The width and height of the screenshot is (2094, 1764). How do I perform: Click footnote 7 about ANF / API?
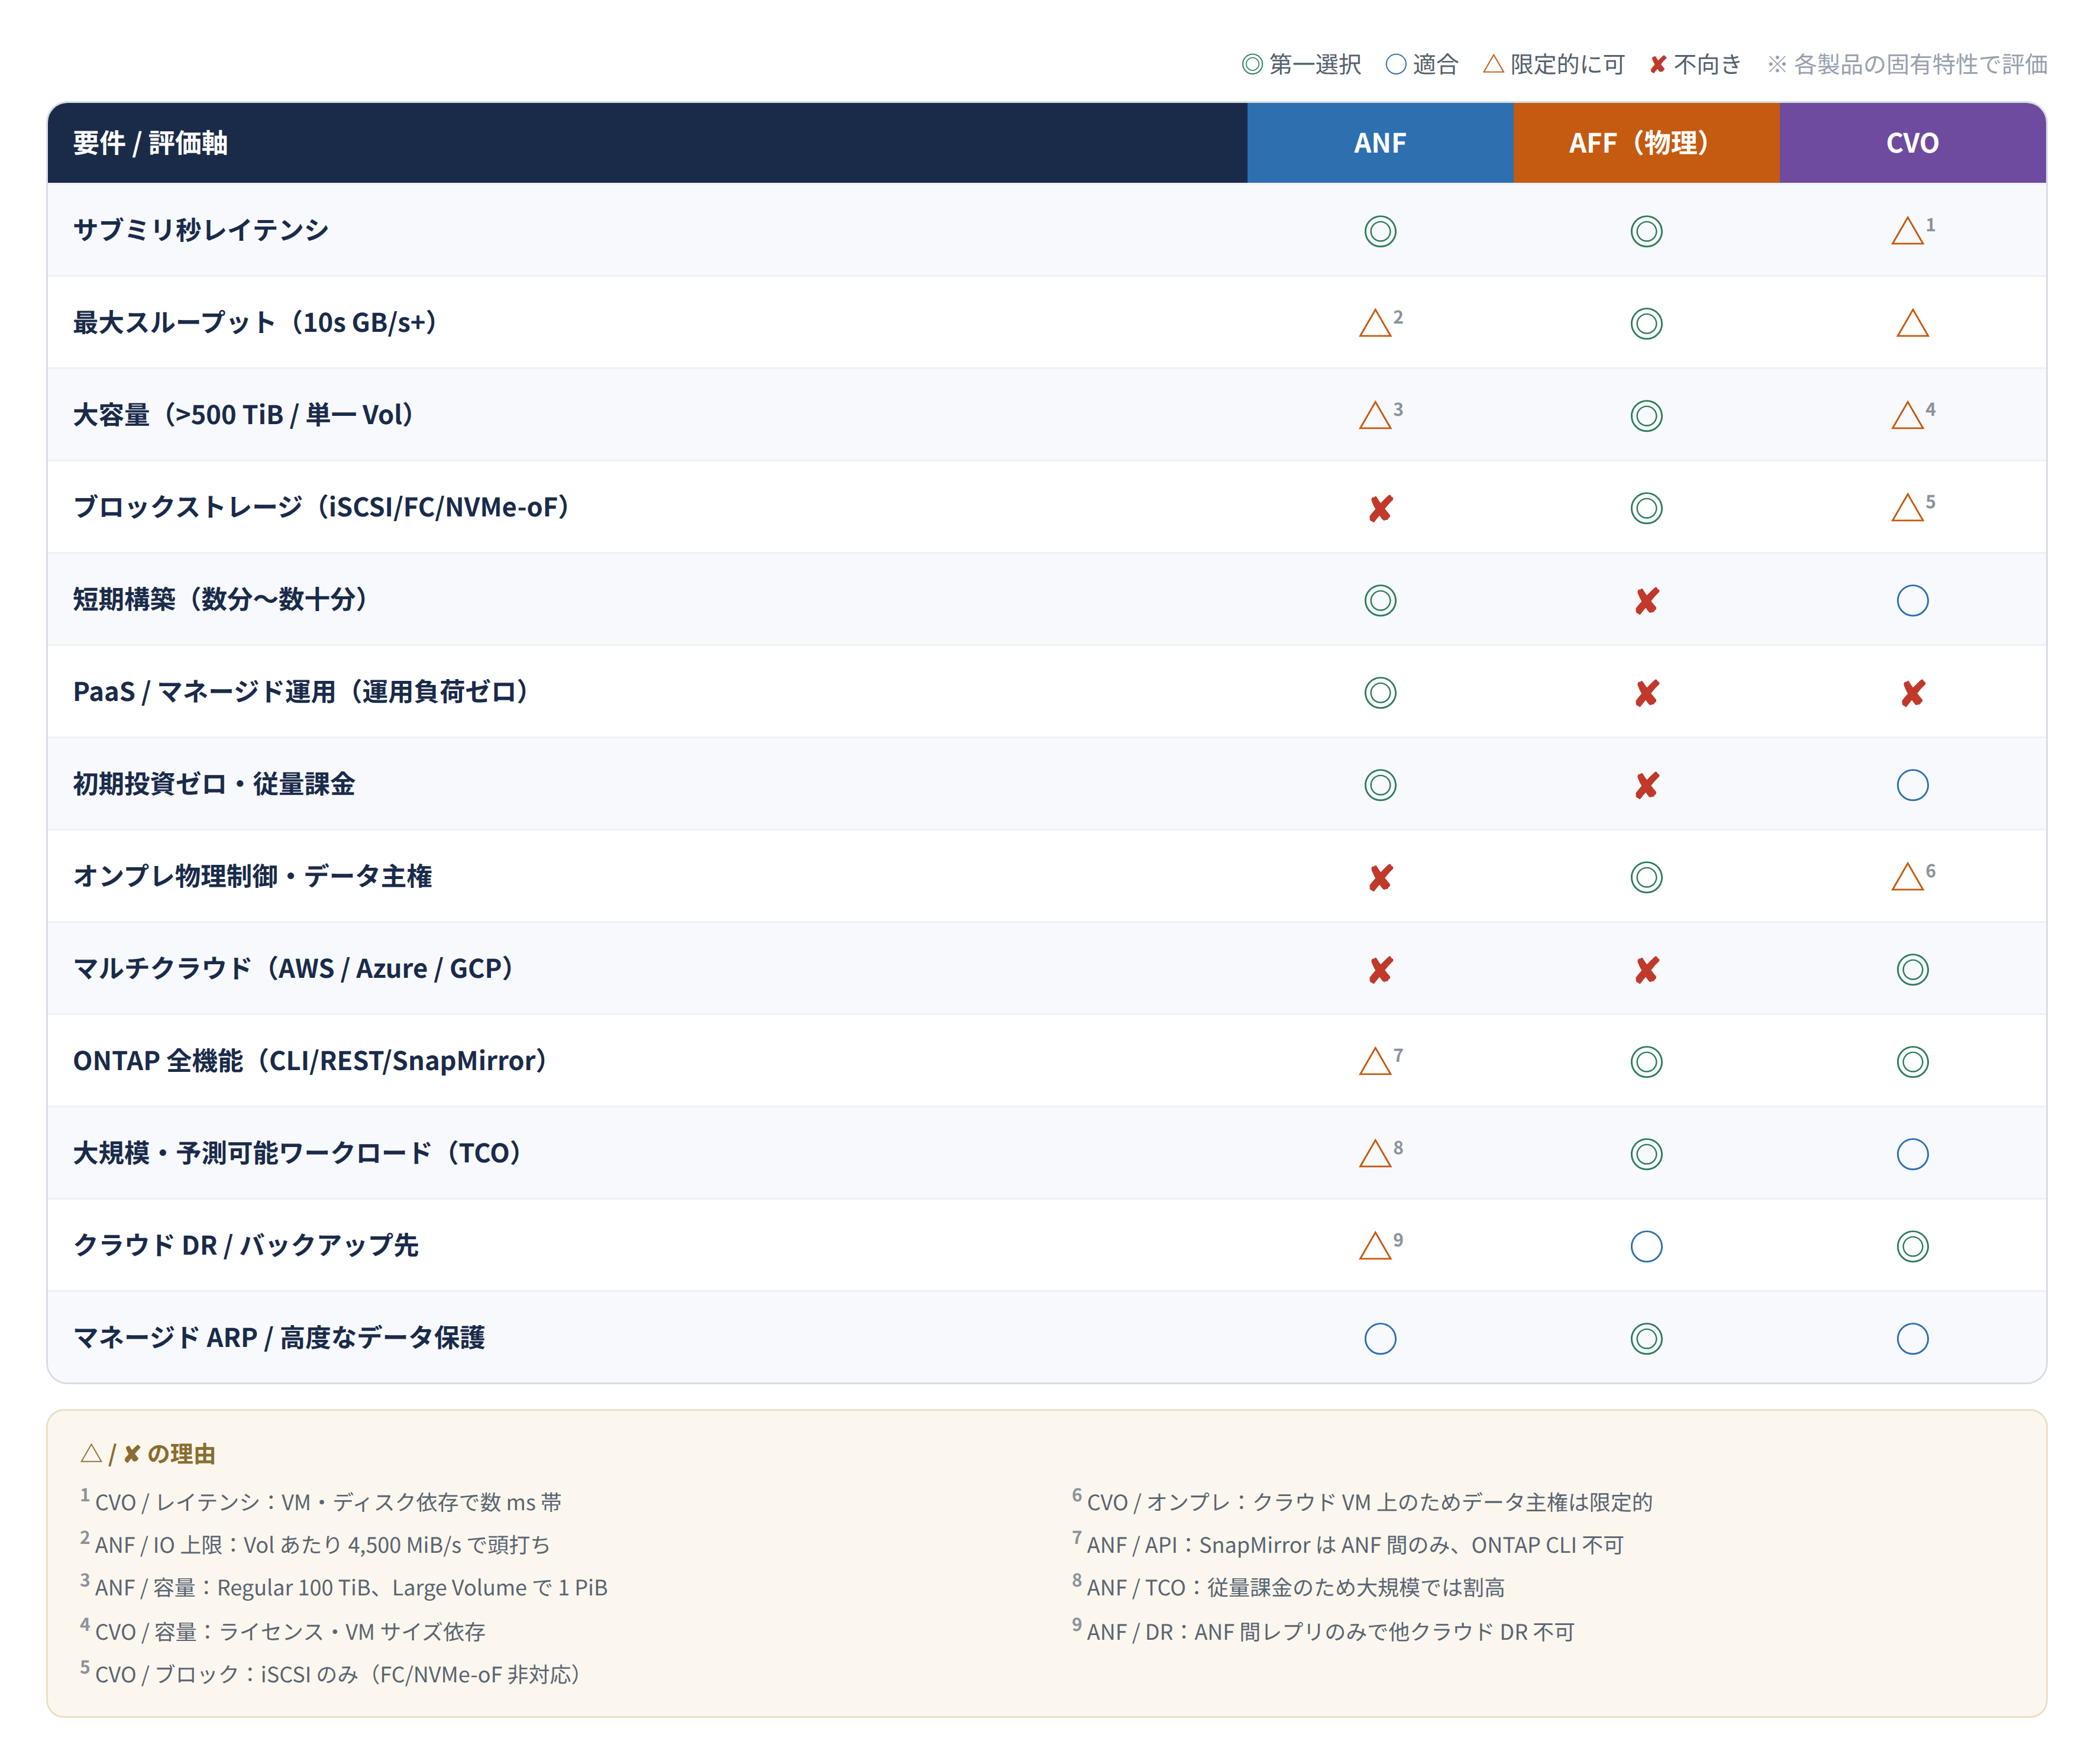[x=1348, y=1544]
